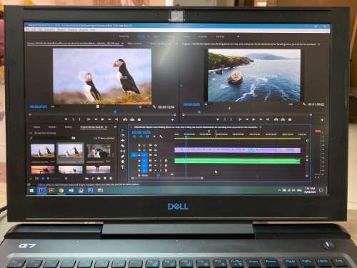Select the Ripple Edit tool
Screen dimensions: 357x268
[123, 141]
